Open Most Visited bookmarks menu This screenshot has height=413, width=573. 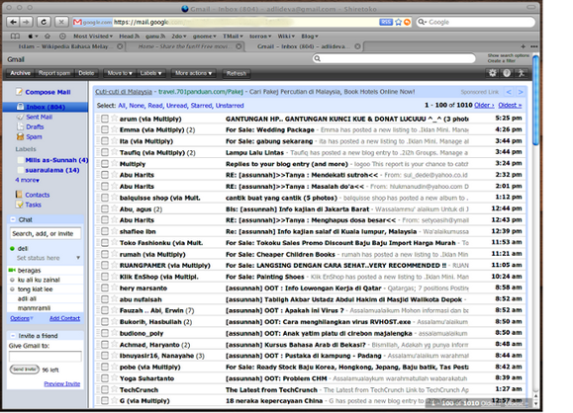tap(93, 37)
